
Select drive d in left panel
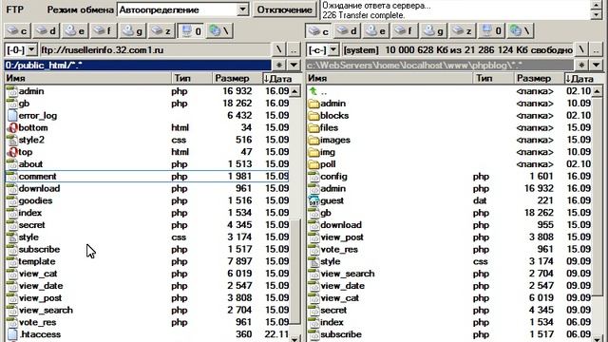47,31
